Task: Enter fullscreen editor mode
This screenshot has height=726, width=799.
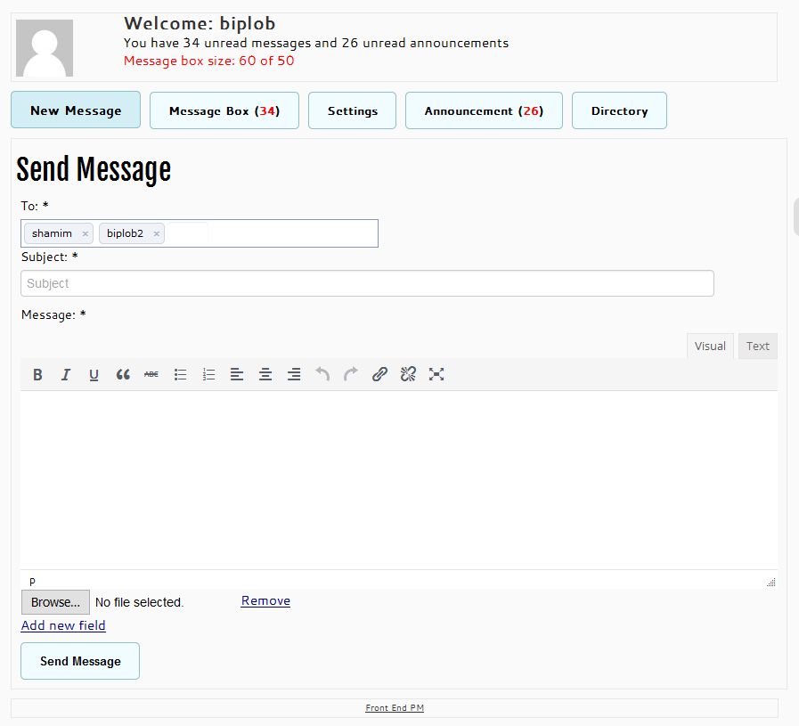Action: [436, 375]
